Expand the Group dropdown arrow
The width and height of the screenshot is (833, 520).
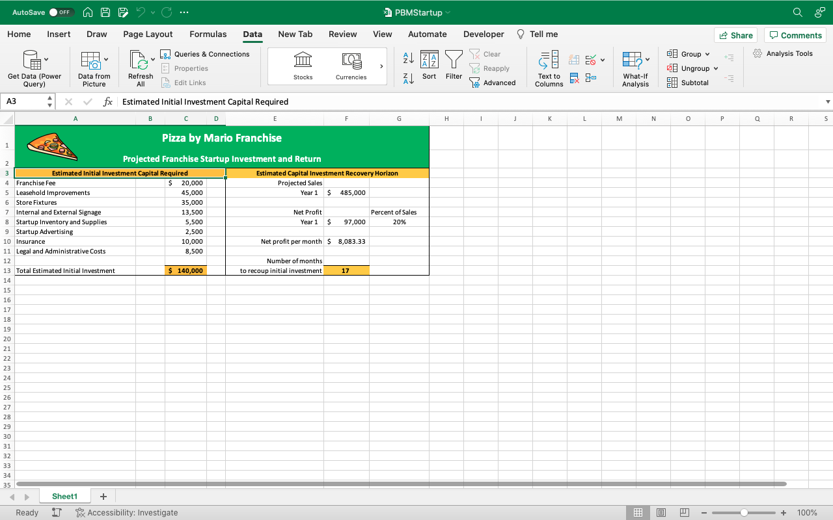pyautogui.click(x=707, y=54)
